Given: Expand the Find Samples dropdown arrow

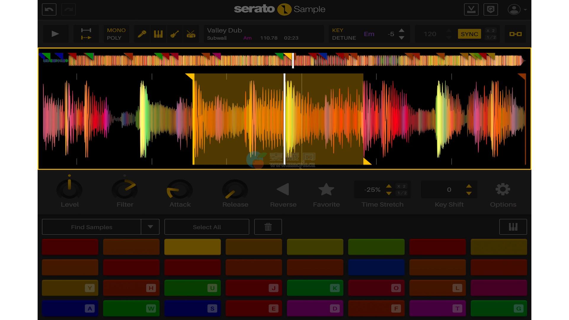Looking at the screenshot, I should click(150, 227).
